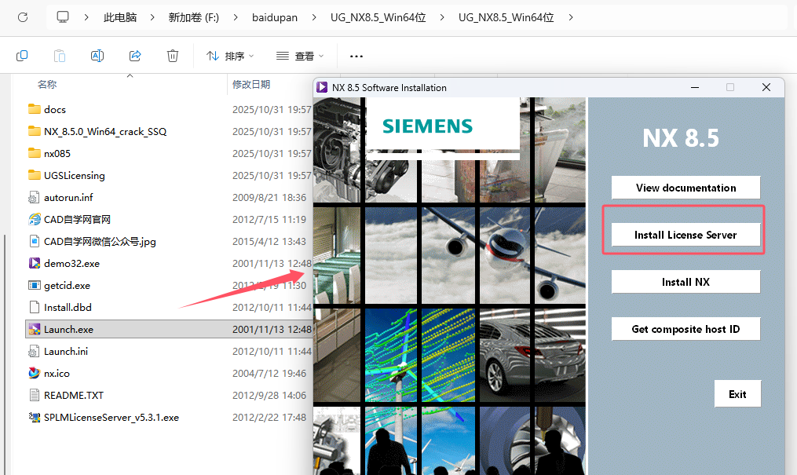Click the View documentation button
Viewport: 797px width, 475px height.
(685, 188)
